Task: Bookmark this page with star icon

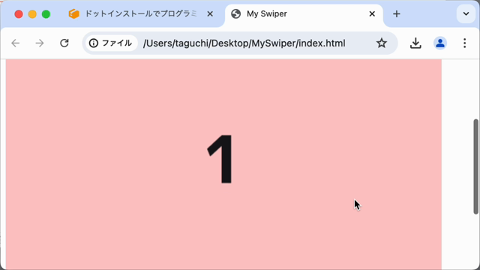Action: (382, 43)
